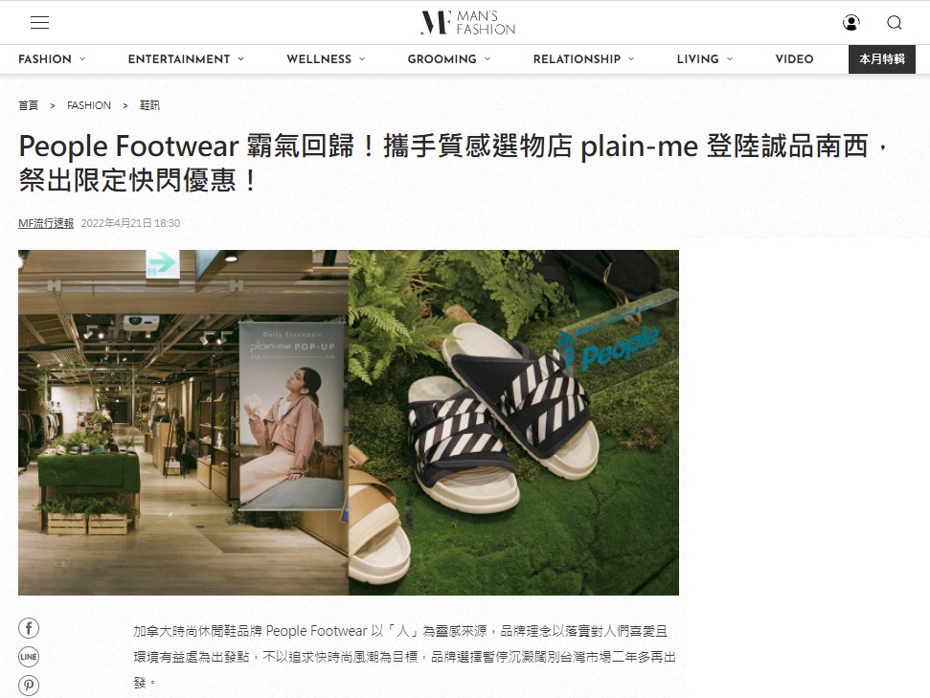The height and width of the screenshot is (698, 930).
Task: Expand the GROOMING dropdown chevron
Action: pos(488,58)
